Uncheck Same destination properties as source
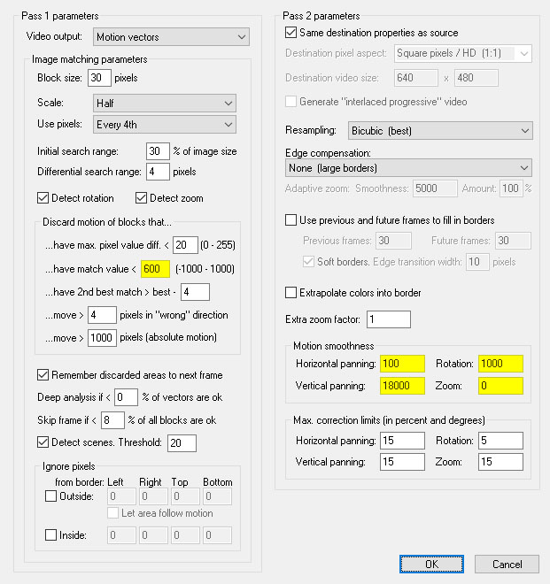 [291, 33]
